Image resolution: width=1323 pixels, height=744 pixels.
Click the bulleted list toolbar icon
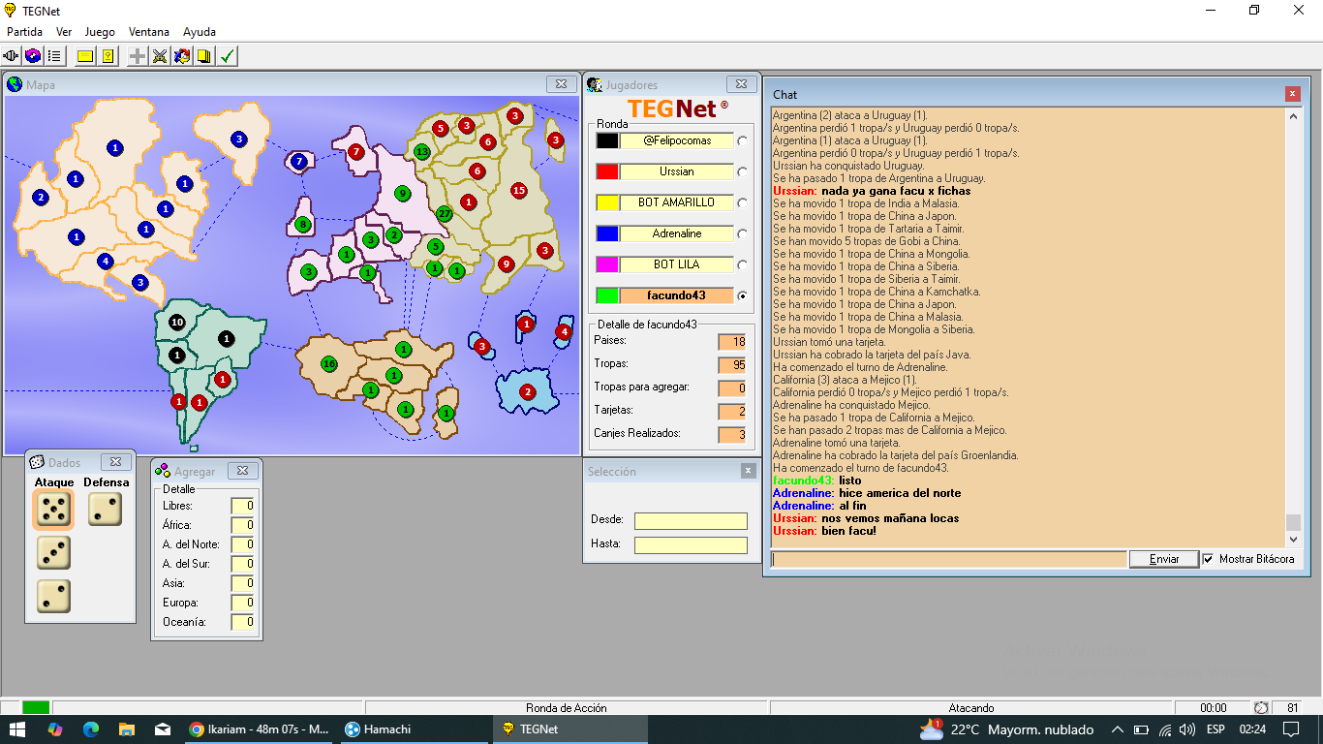54,56
